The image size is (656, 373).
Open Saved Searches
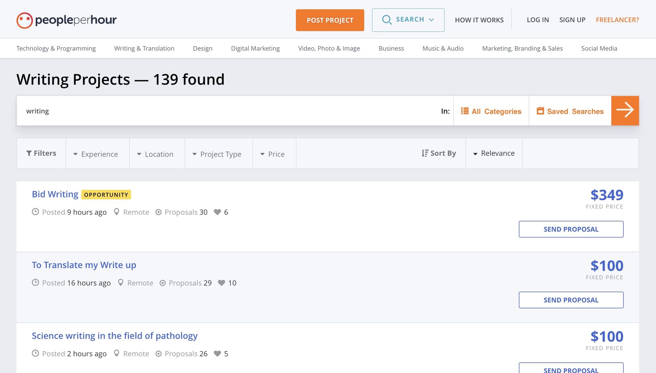point(570,111)
